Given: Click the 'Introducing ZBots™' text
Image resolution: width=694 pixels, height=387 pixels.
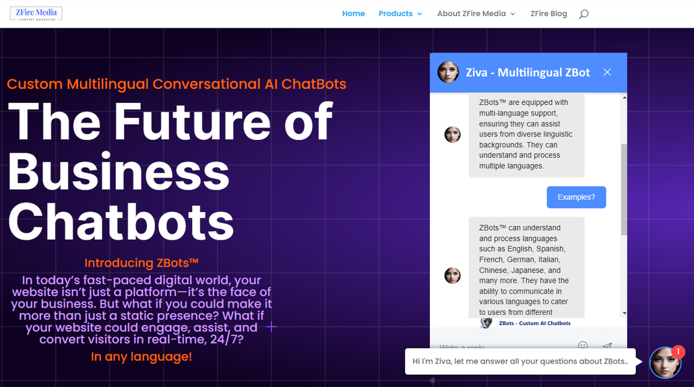Looking at the screenshot, I should pyautogui.click(x=141, y=262).
